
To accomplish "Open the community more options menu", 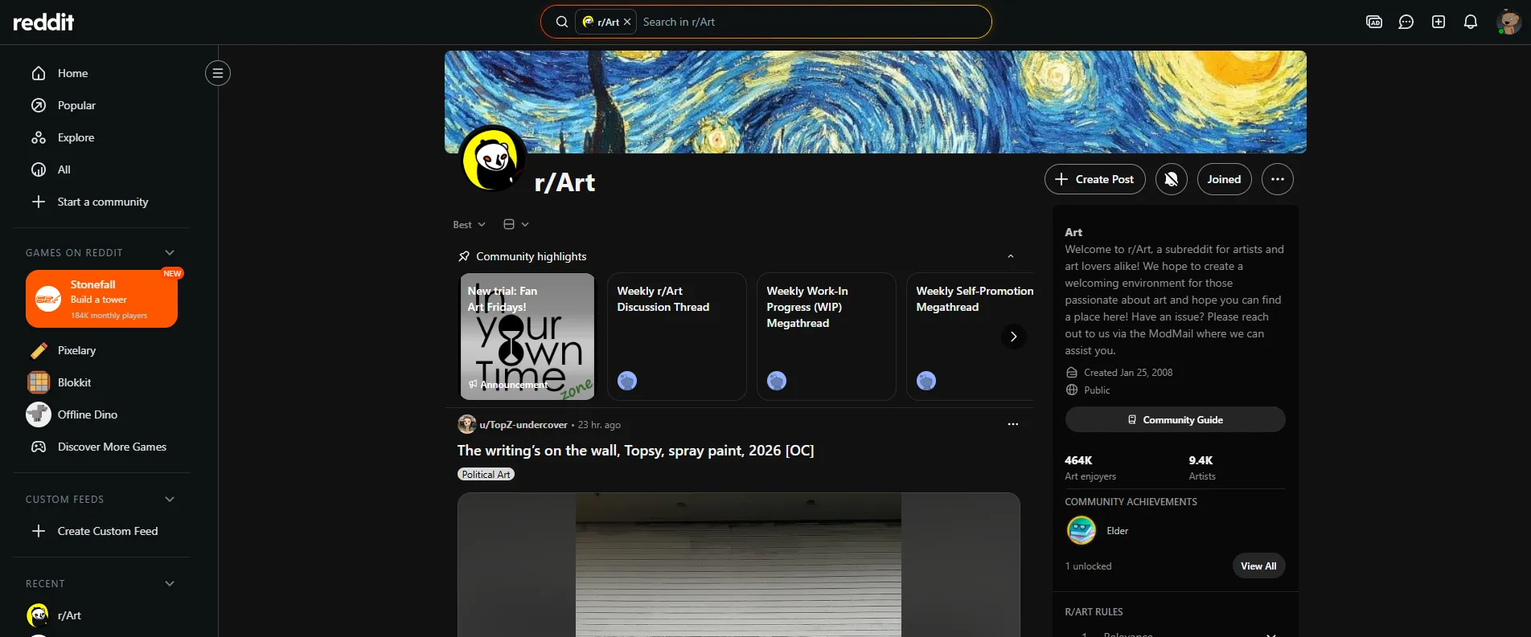I will coord(1278,179).
